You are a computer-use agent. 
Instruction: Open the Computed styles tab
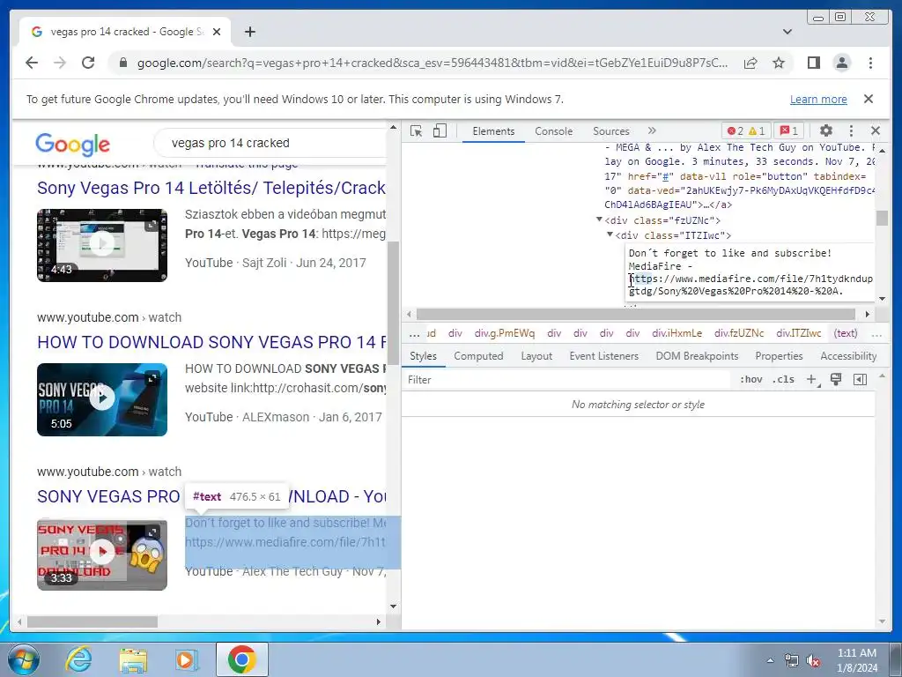[478, 356]
